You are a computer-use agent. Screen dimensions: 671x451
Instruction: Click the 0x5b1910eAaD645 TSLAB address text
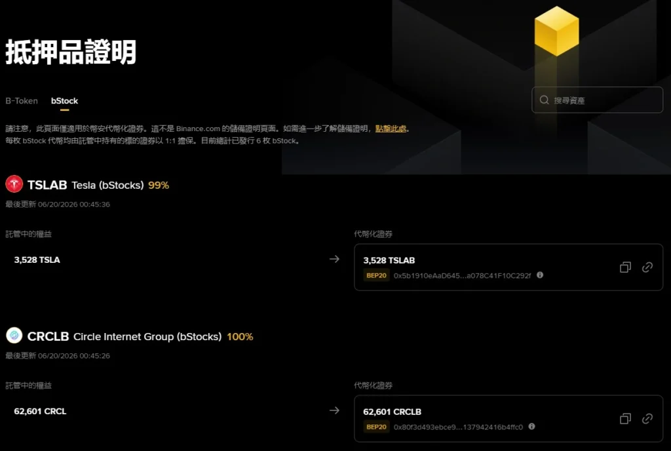(462, 275)
